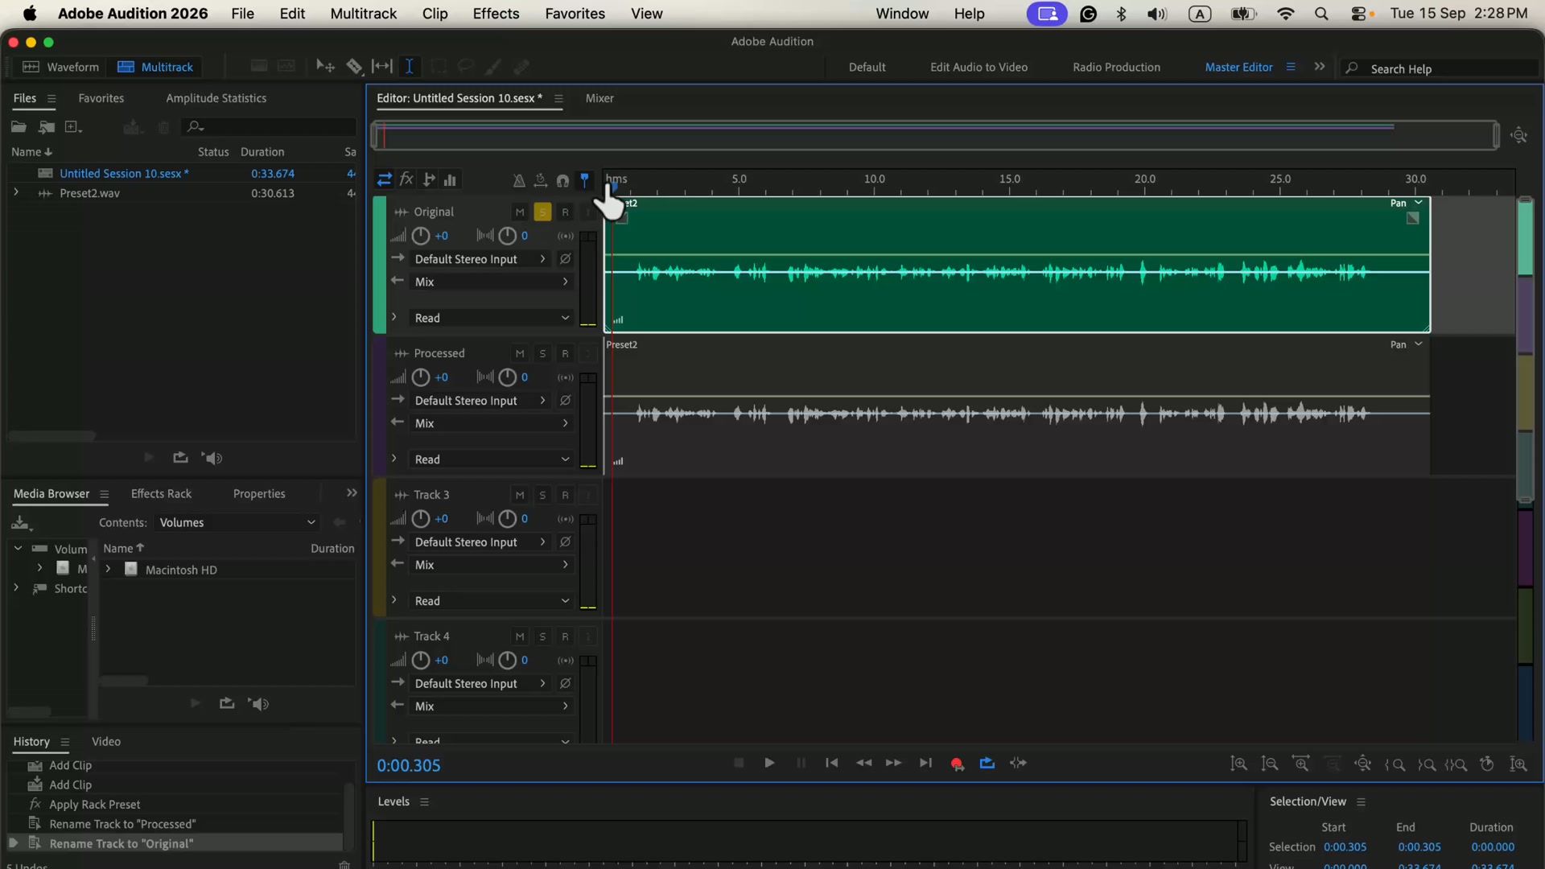Select the Razor tool
This screenshot has height=869, width=1545.
coord(354,67)
